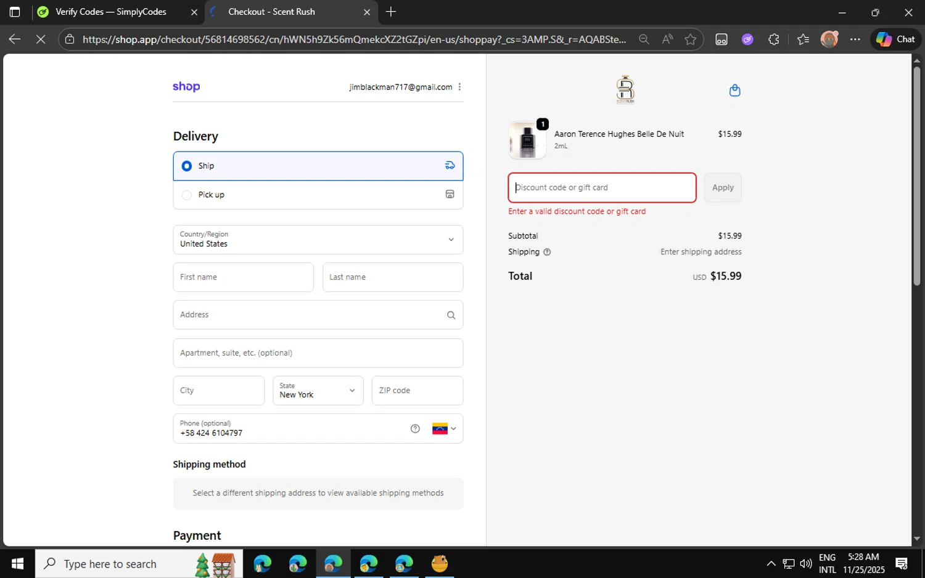Screen dimensions: 925x578
Task: Open the zoom magnifier in address bar
Action: coord(644,39)
